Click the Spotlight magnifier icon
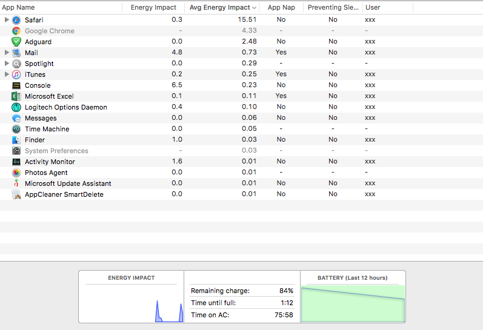The image size is (483, 330). point(16,64)
